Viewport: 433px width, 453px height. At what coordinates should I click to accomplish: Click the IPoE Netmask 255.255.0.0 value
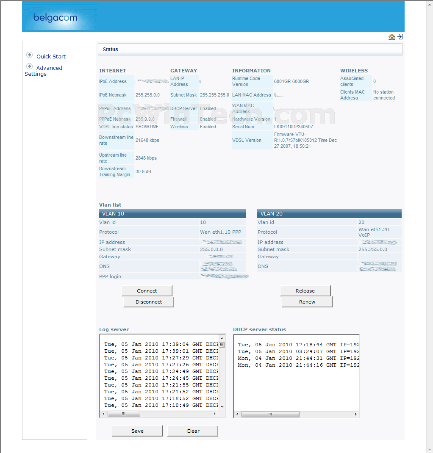click(x=147, y=95)
